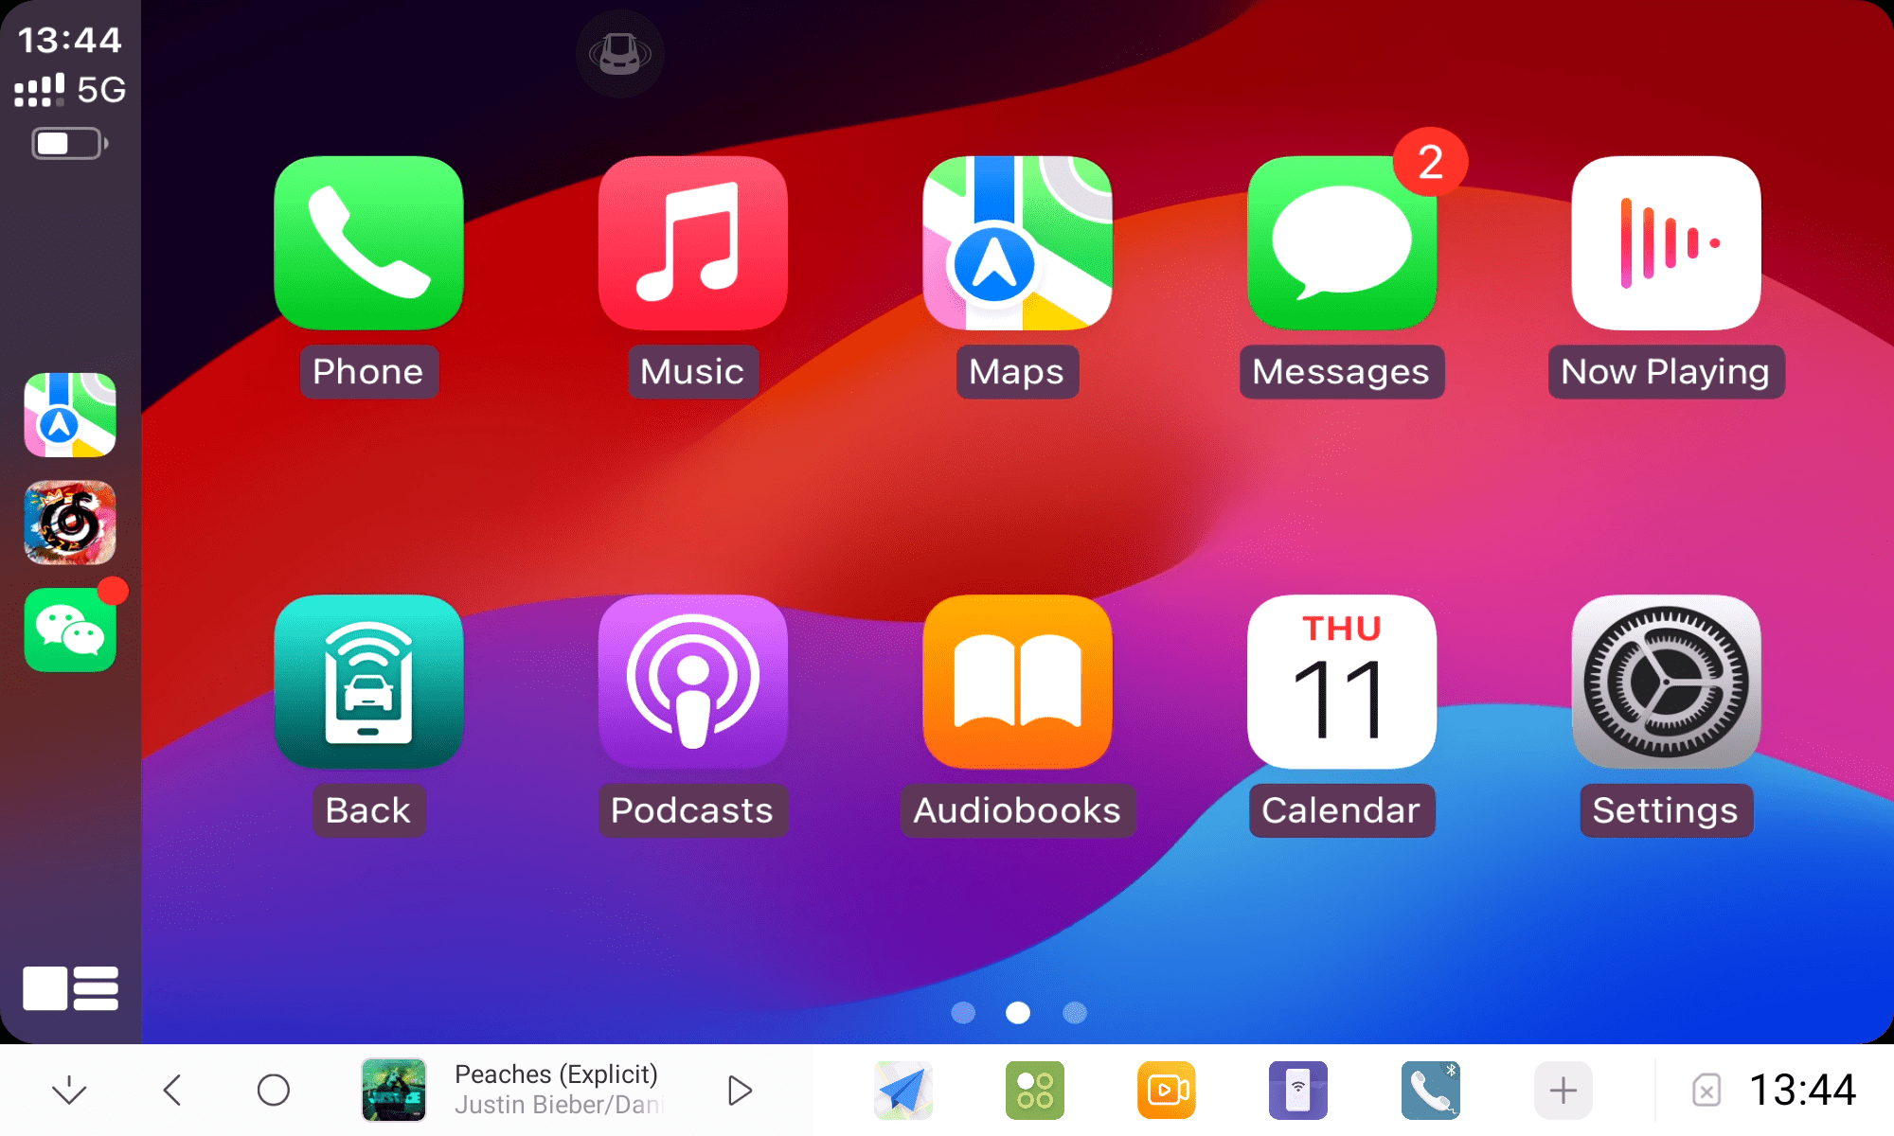Open Maps from the home grid

pyautogui.click(x=1017, y=243)
